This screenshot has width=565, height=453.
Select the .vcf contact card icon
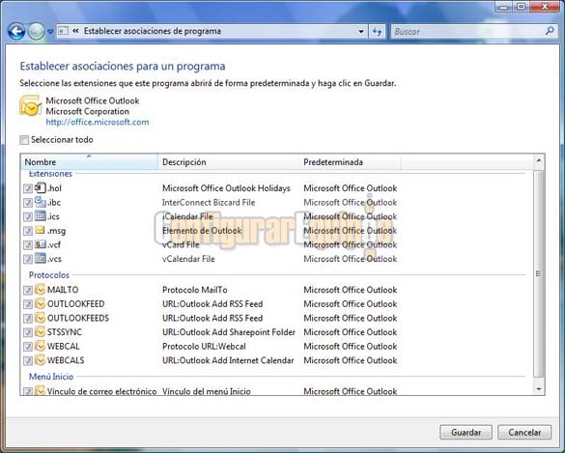click(41, 244)
